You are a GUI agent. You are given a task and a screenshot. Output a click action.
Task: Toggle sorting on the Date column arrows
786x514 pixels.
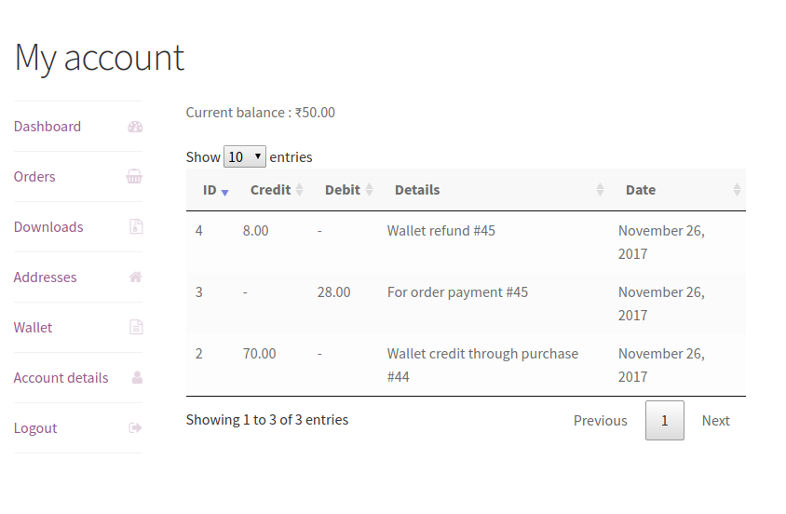(x=737, y=190)
